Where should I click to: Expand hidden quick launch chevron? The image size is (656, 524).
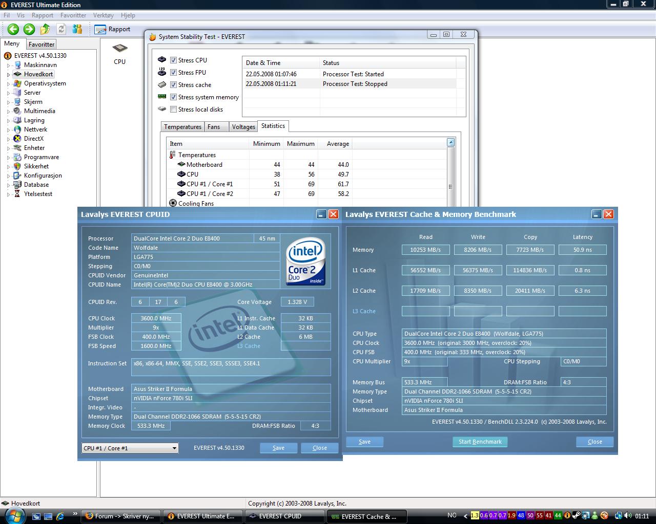pos(75,514)
